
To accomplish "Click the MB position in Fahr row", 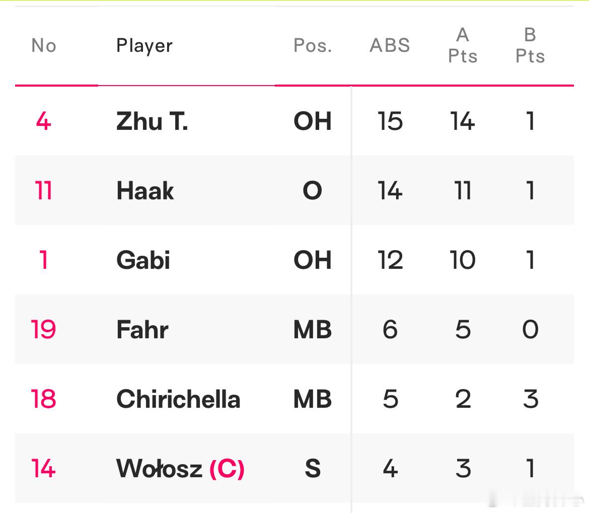I will point(313,329).
